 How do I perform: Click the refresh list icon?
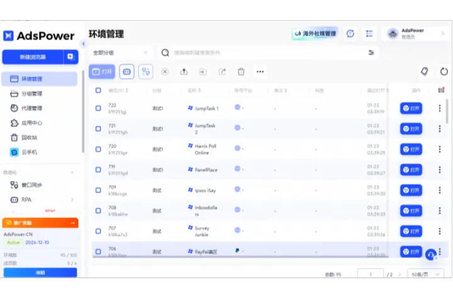coord(444,71)
